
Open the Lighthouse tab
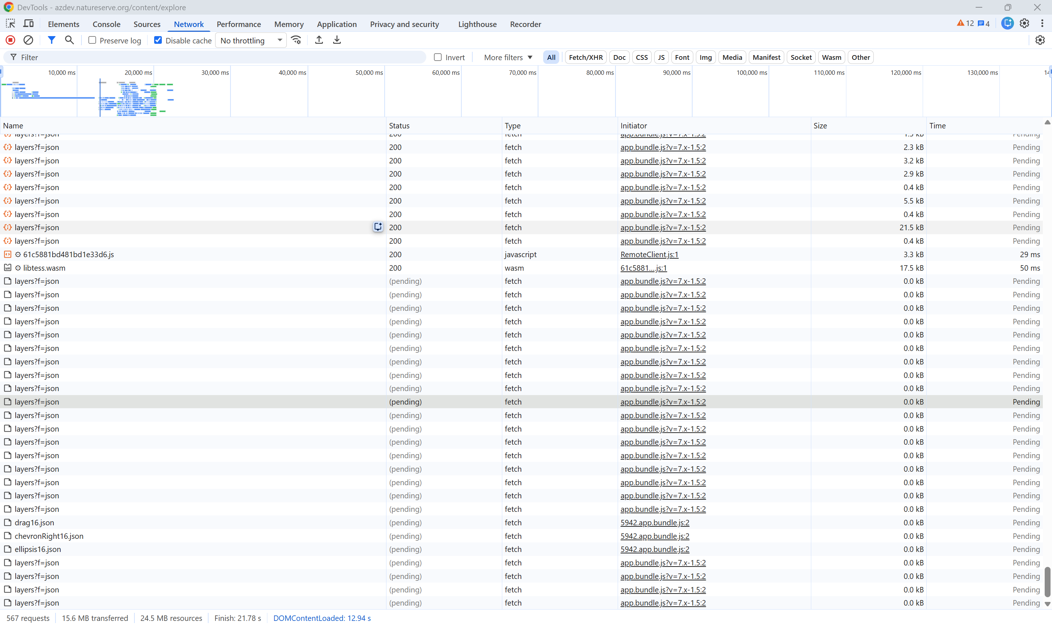[477, 24]
